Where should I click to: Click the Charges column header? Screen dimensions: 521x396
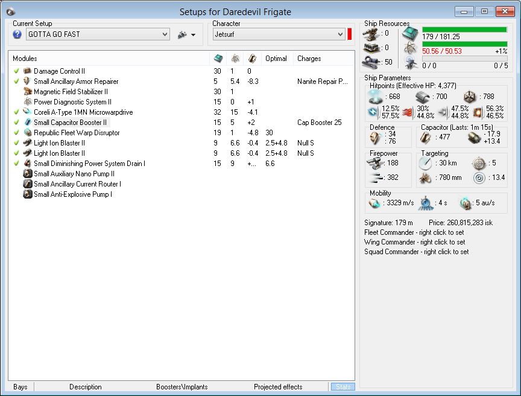coord(309,59)
